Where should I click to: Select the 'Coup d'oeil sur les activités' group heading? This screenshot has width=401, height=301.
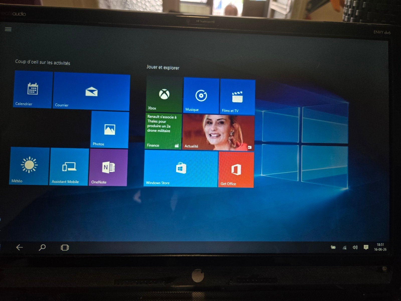pyautogui.click(x=43, y=62)
